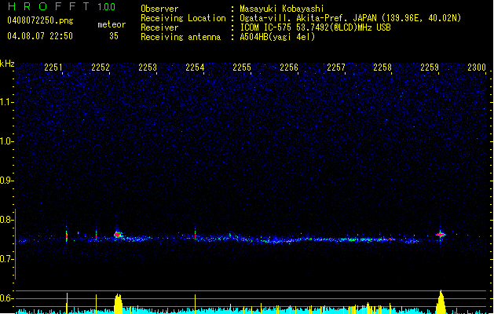Click the thin echo spike at 2254
Viewport: 494px width, 314px height.
point(195,234)
